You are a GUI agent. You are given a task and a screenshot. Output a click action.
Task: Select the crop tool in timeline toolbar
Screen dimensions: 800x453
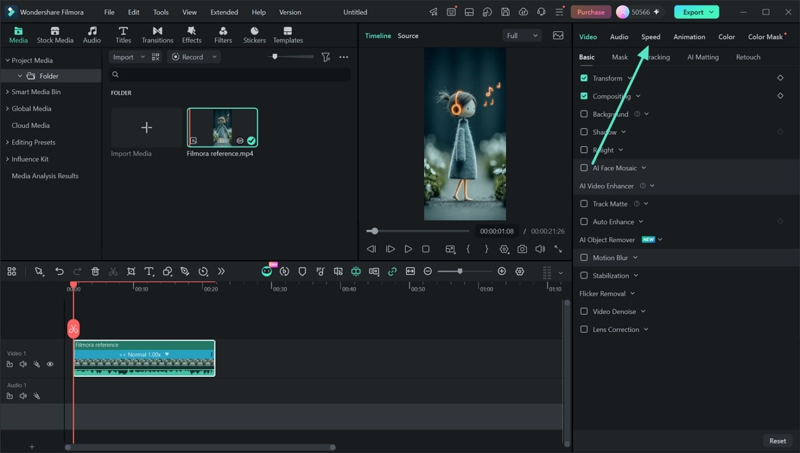[x=131, y=271]
